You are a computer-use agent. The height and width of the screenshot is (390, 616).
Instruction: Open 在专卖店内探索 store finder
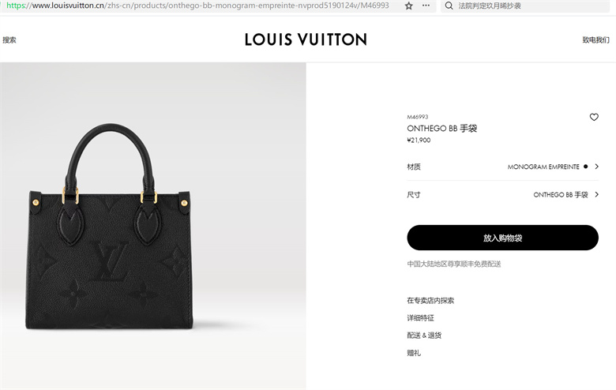(430, 301)
